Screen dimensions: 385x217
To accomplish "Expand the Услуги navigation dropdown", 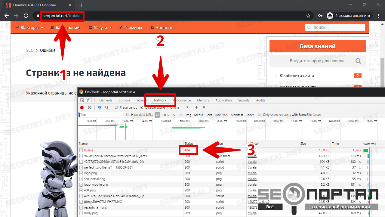I will tap(100, 28).
